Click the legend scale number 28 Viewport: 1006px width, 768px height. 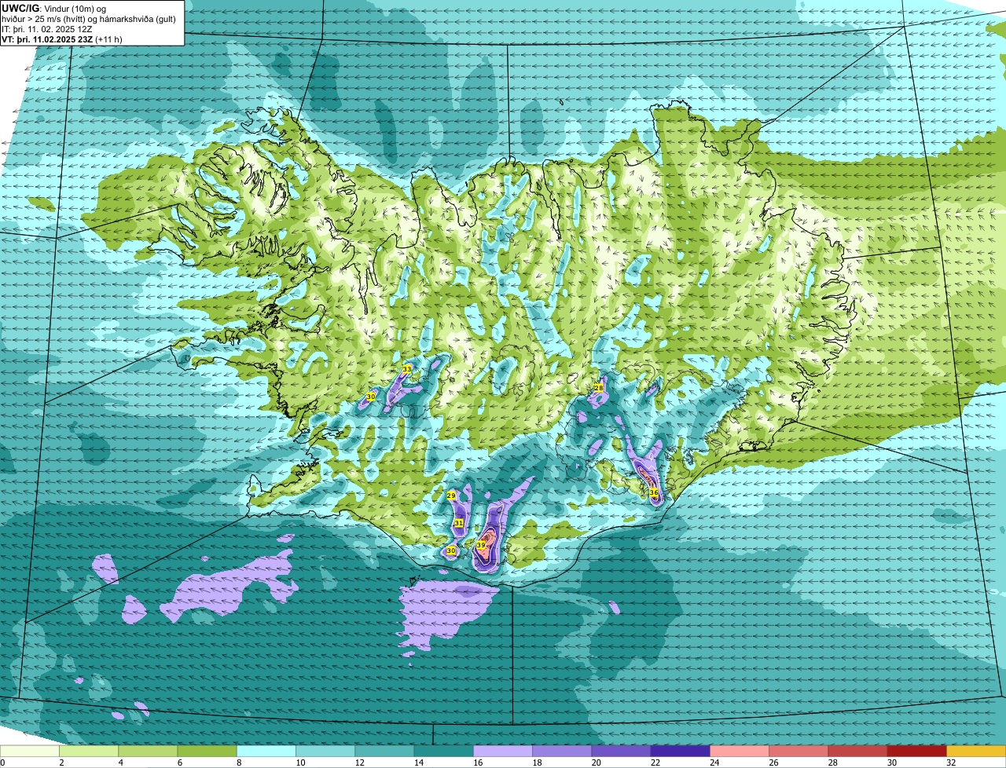(832, 763)
